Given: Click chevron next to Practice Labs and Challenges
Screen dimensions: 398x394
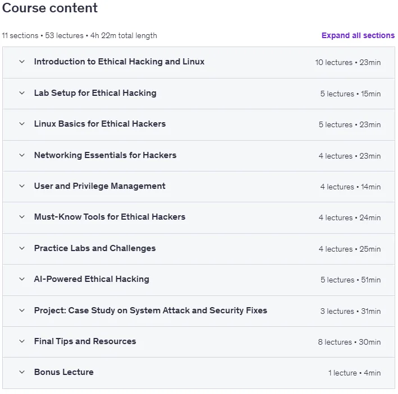Looking at the screenshot, I should coord(22,248).
